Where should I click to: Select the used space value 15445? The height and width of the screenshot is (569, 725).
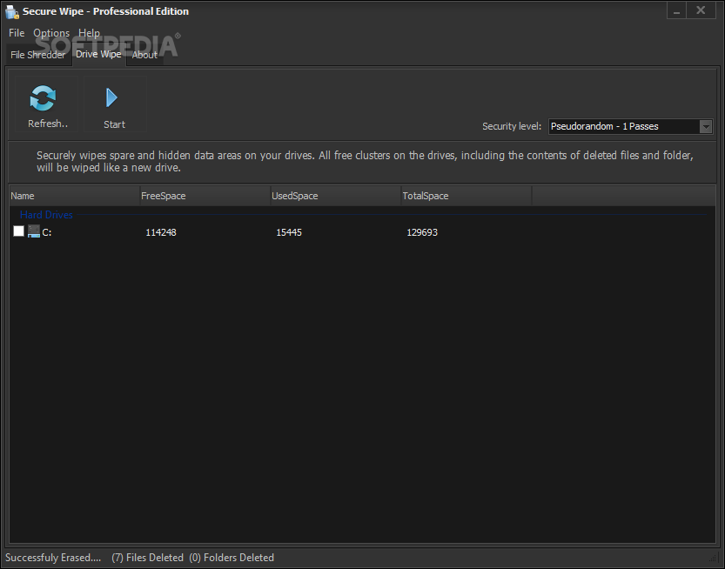(x=289, y=232)
